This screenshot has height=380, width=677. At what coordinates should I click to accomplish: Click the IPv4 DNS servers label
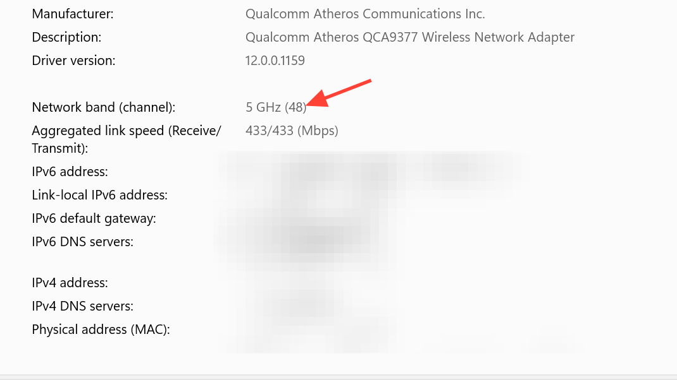82,306
